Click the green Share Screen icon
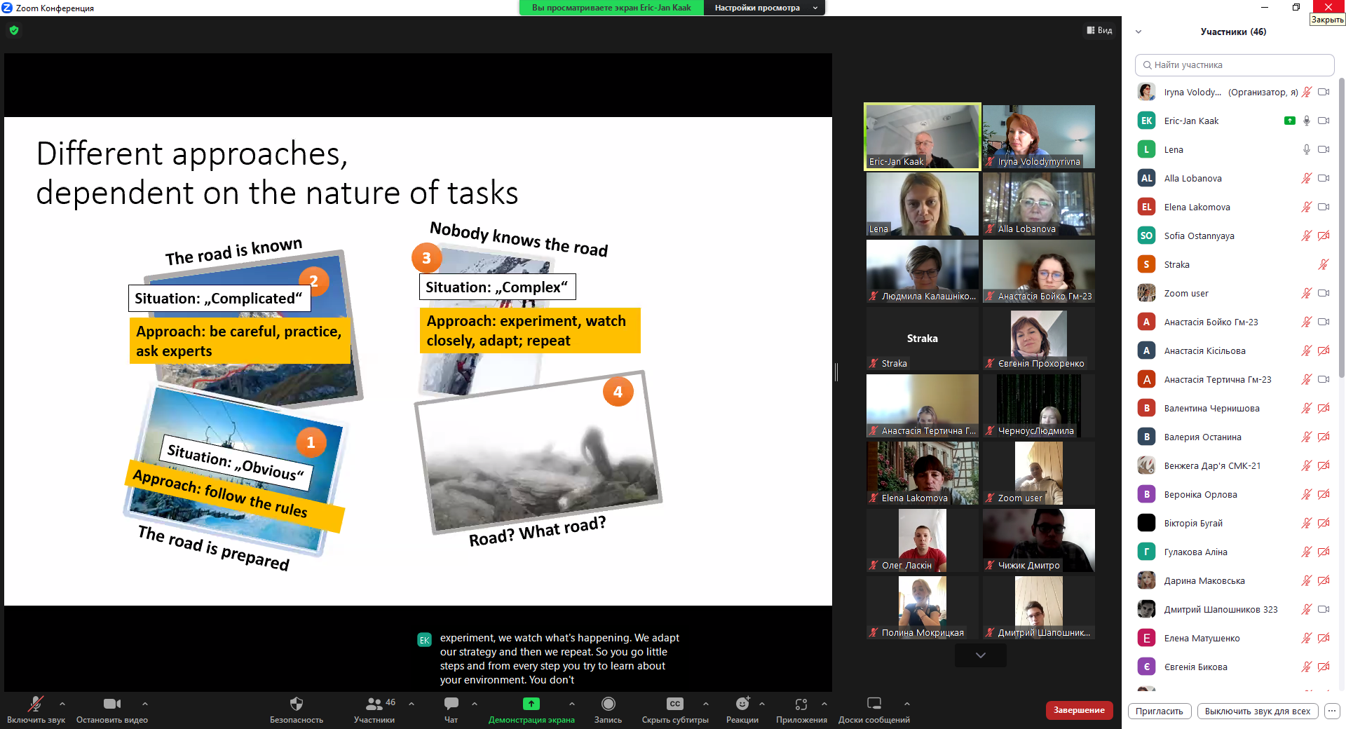 coord(531,704)
